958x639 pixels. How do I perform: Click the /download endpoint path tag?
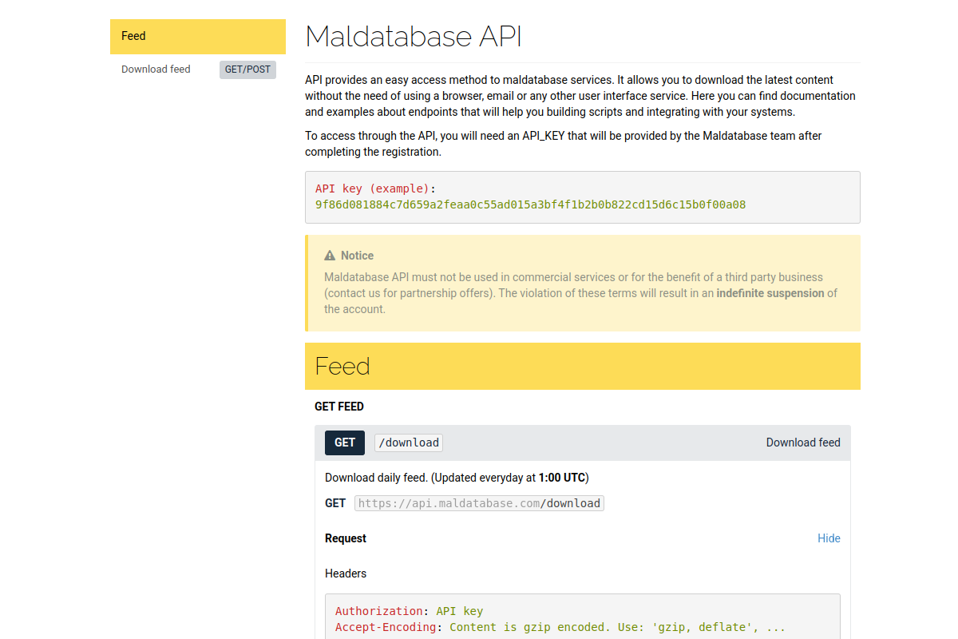[x=409, y=443]
